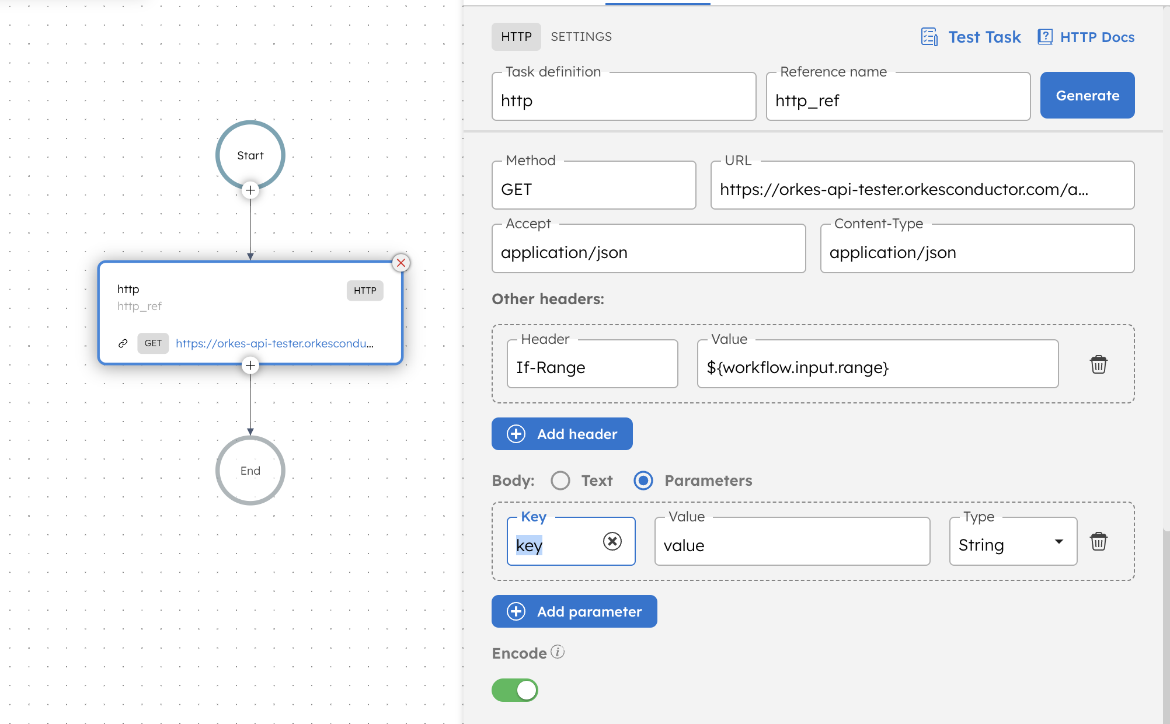Remove http task with red x icon
The image size is (1170, 724).
(x=401, y=263)
